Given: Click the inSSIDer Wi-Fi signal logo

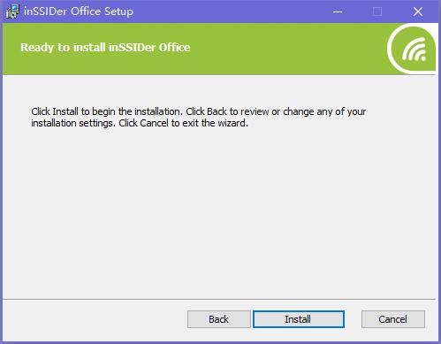Looking at the screenshot, I should tap(413, 49).
